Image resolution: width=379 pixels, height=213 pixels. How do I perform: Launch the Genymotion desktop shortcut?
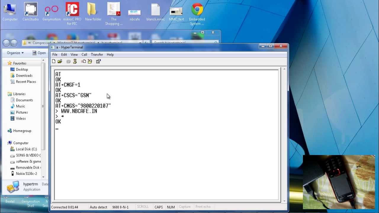click(52, 12)
